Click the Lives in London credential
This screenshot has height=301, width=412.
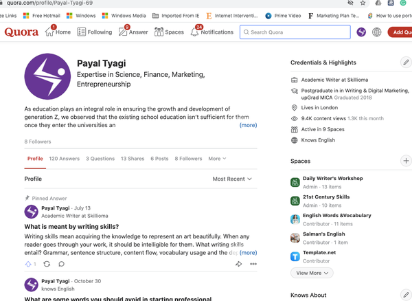tap(319, 107)
